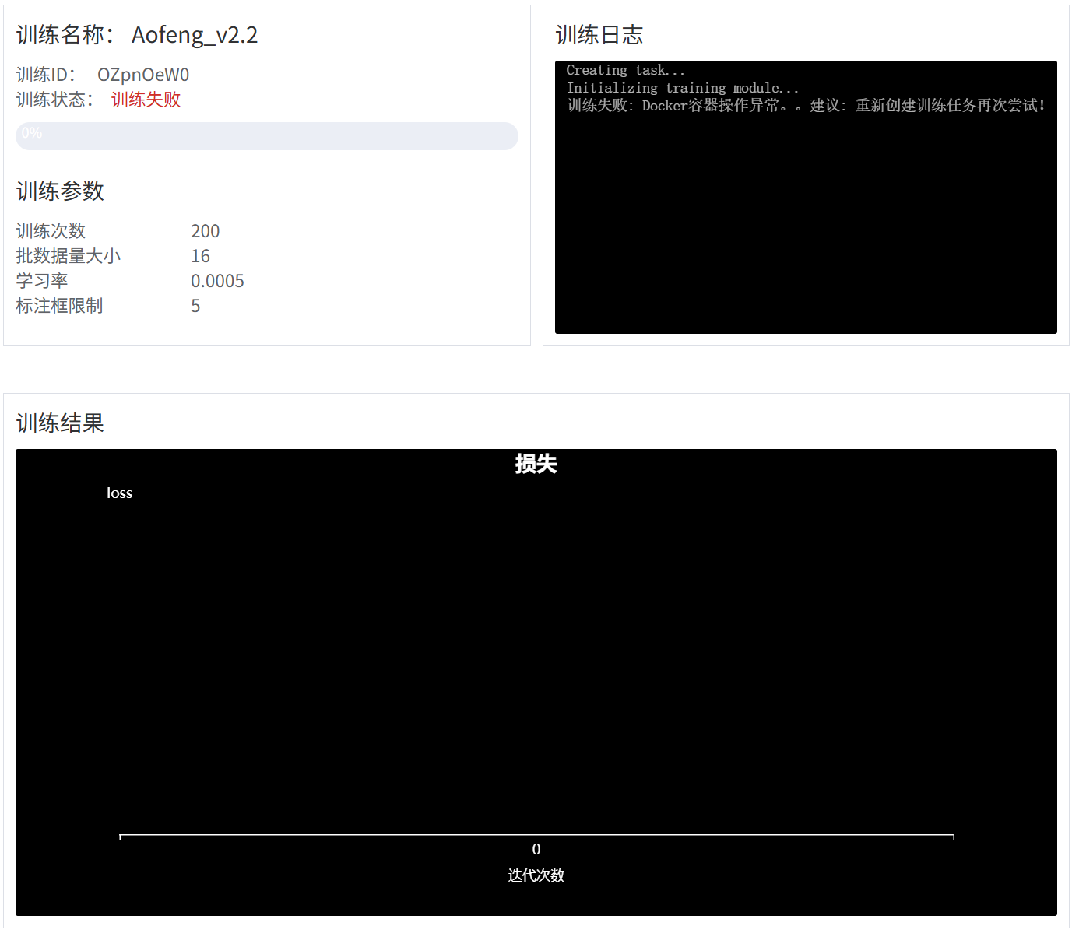
Task: Click the 批数据量大小 parameter label
Action: click(x=69, y=256)
